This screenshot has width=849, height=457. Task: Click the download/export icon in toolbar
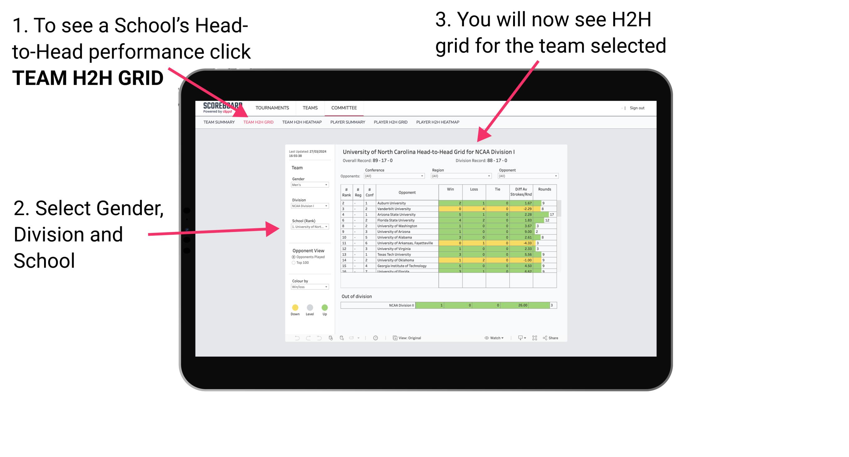point(519,338)
